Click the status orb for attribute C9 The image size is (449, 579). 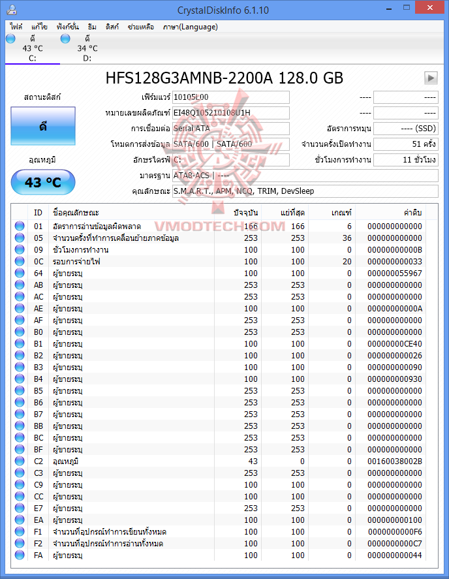20,484
